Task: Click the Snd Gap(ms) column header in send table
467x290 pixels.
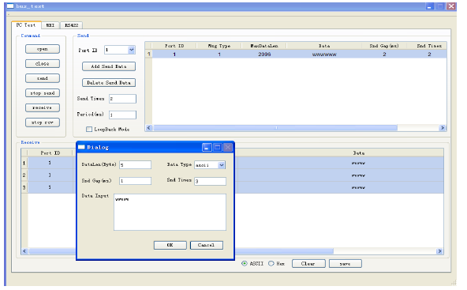Action: point(384,46)
